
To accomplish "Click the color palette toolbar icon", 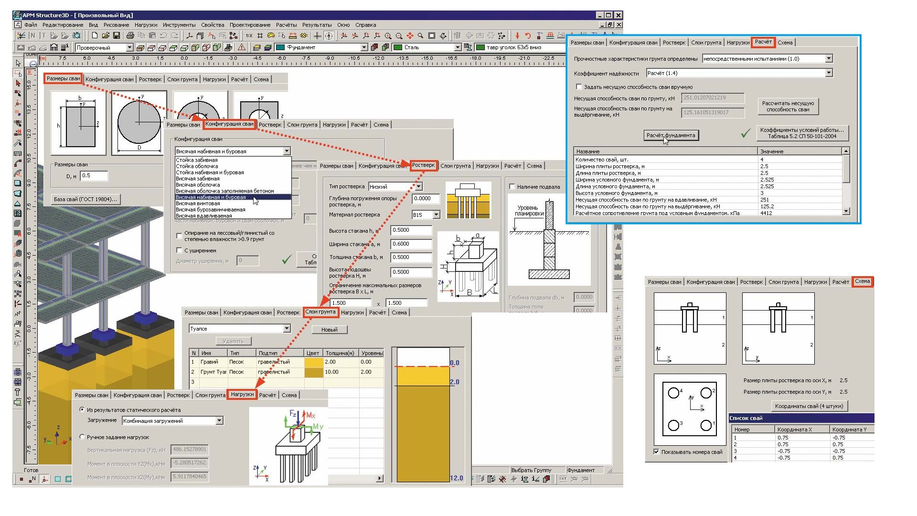I will [x=271, y=35].
